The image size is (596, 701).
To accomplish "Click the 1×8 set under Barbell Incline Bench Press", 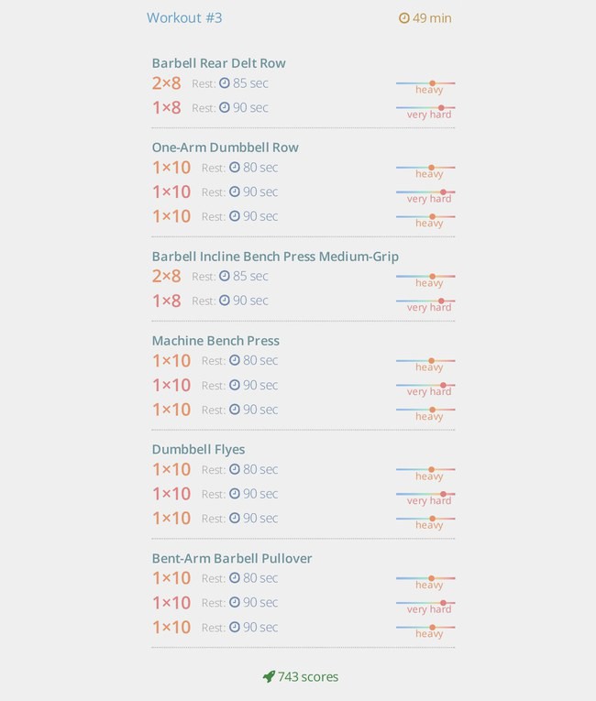I will (x=167, y=301).
